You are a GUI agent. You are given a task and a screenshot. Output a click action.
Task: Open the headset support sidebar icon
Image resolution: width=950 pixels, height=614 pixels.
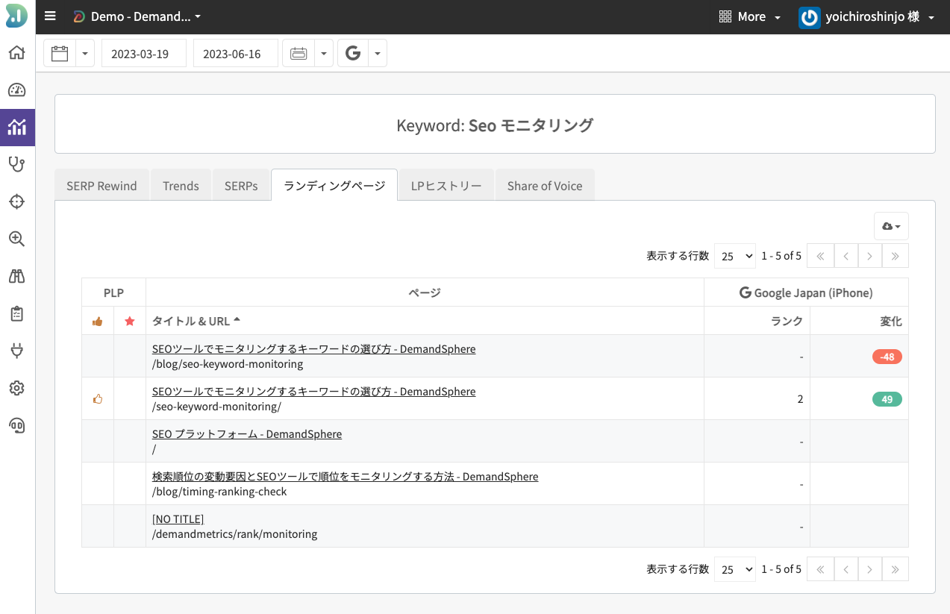(16, 425)
